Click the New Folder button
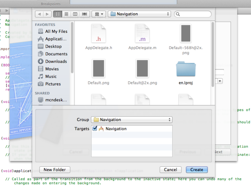251x188 pixels. [x=55, y=170]
